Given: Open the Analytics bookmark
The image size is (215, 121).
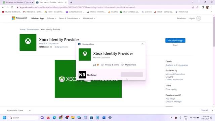Looking at the screenshot, I should coord(113,12).
